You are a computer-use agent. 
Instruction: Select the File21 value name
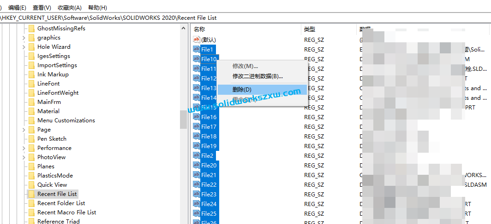(x=209, y=175)
